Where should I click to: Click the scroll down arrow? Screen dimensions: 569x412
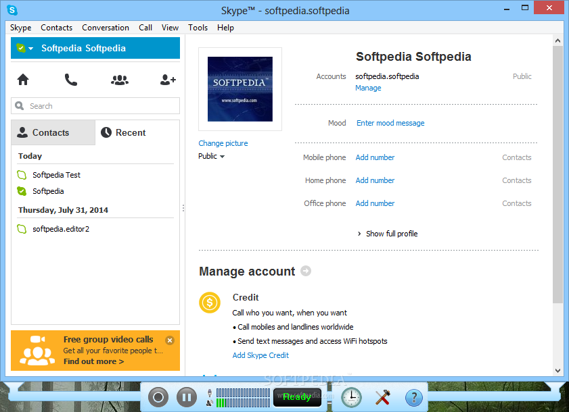click(557, 370)
